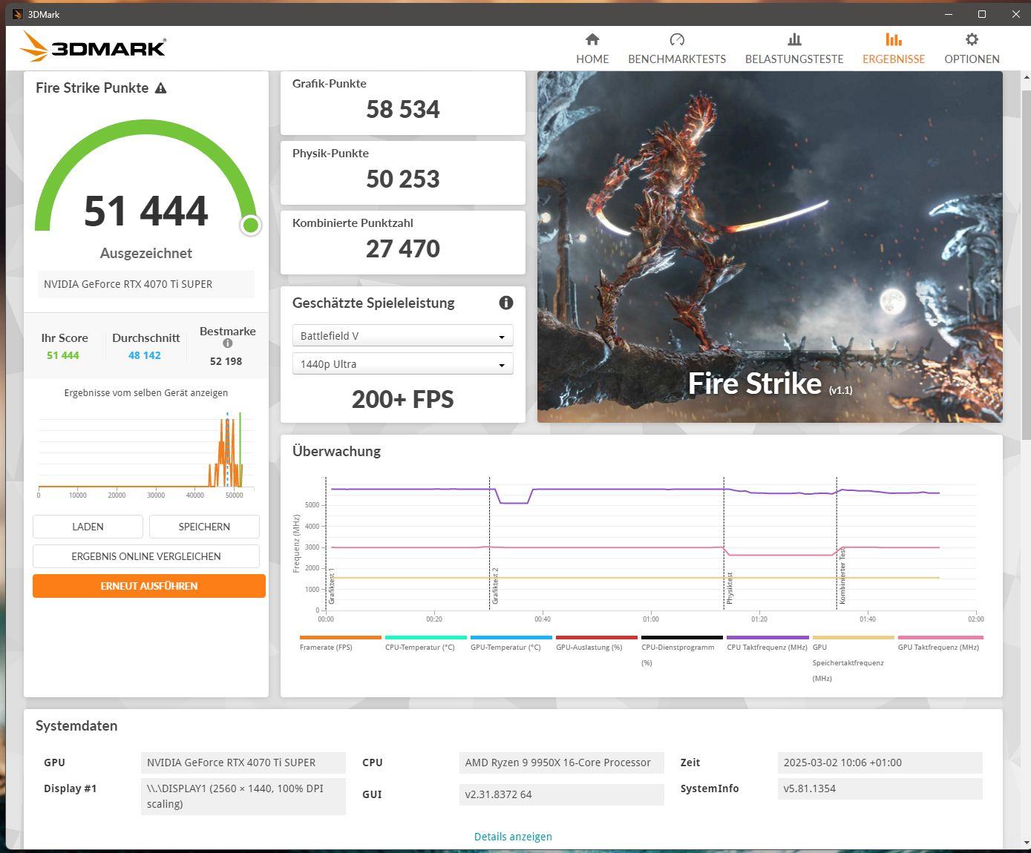Open the Battlefield V game dropdown
The height and width of the screenshot is (853, 1031).
click(x=403, y=336)
